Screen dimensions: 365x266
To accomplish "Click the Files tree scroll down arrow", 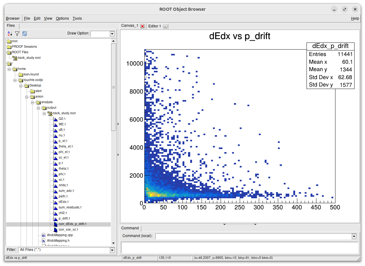I will pos(114,243).
